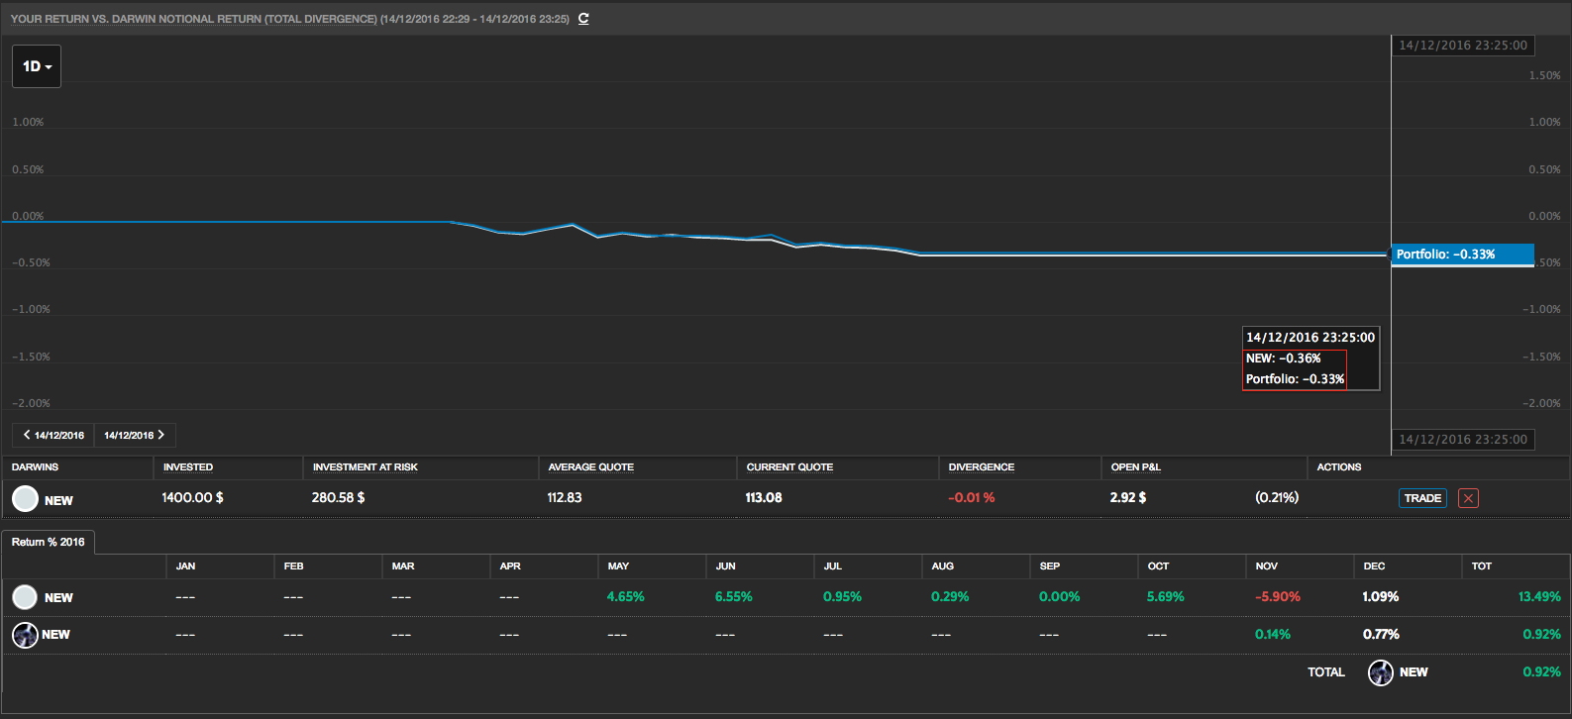This screenshot has width=1572, height=719.
Task: Click the NEW portfolio avatar in second returns row
Action: click(25, 635)
